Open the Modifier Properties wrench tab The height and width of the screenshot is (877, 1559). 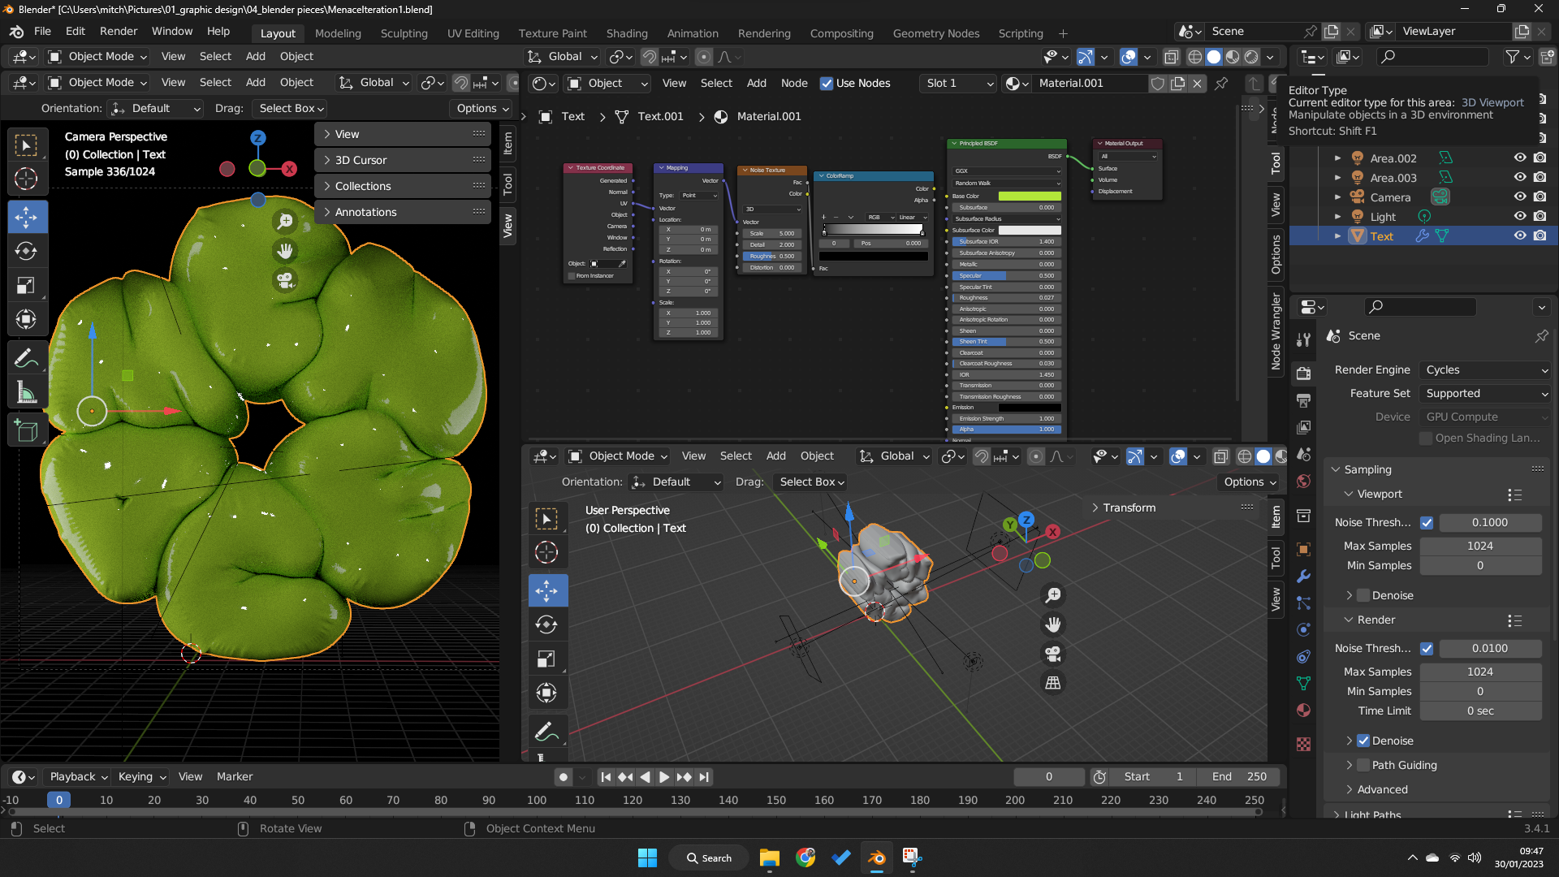tap(1304, 577)
